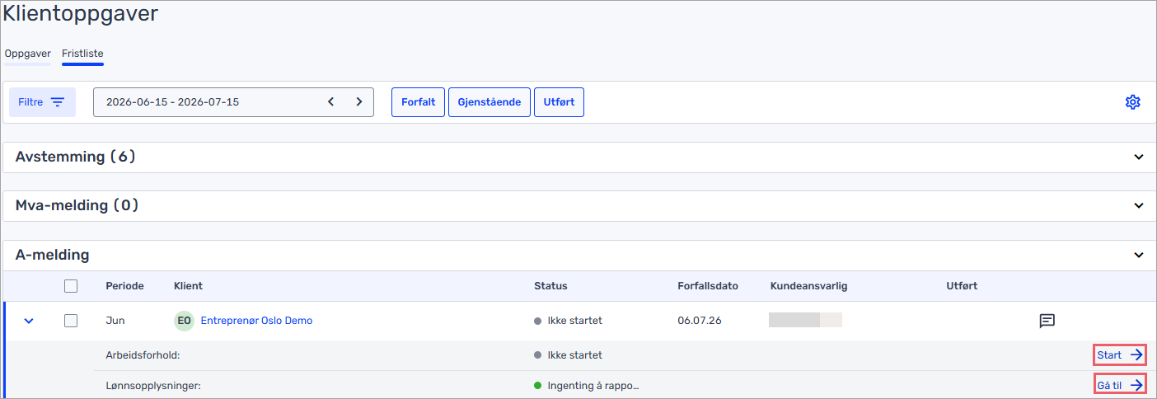Open the settings gear icon
Image resolution: width=1157 pixels, height=399 pixels.
pos(1132,102)
